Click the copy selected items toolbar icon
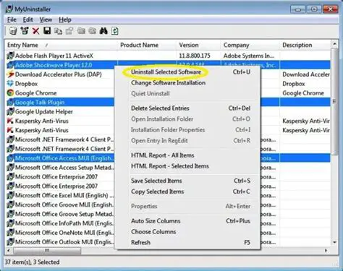Screen dimensions: 343x271 point(58,31)
